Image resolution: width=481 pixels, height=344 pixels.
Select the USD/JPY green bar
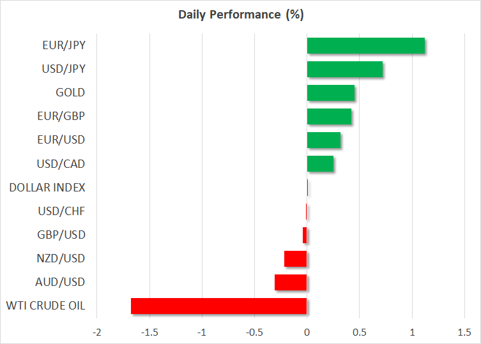coord(345,70)
